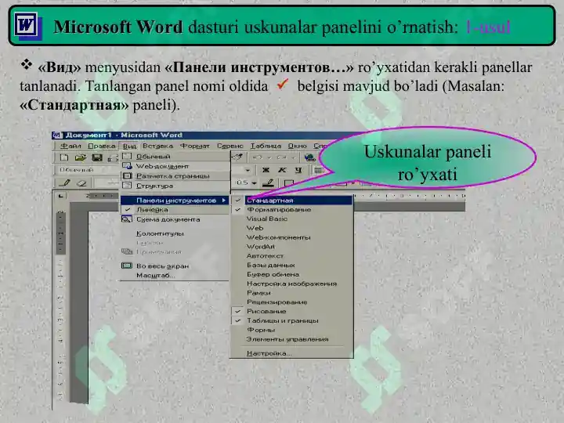
Task: Enable the Настройка изображения toolbar
Action: (291, 284)
